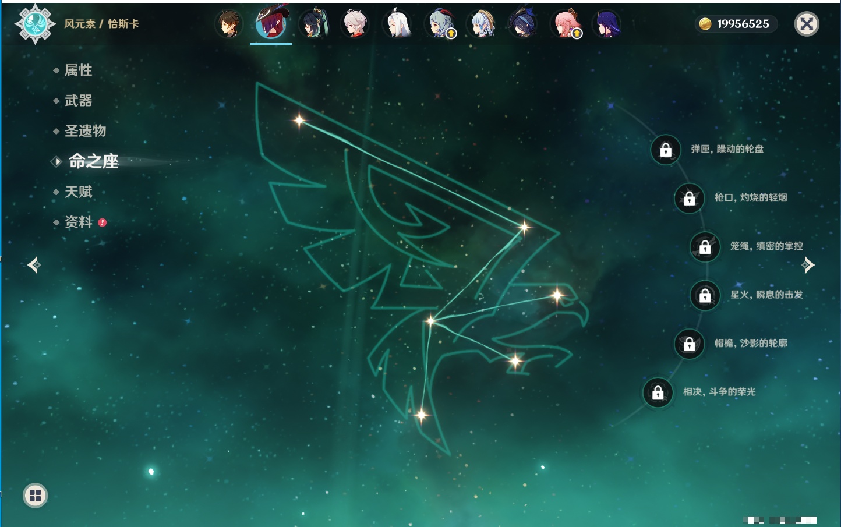Switch to the navy-haired avatar with dark hat
Viewport: 841px width, 527px height.
[522, 24]
